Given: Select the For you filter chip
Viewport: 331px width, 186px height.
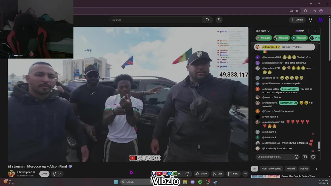Looking at the screenshot, I should (x=304, y=169).
